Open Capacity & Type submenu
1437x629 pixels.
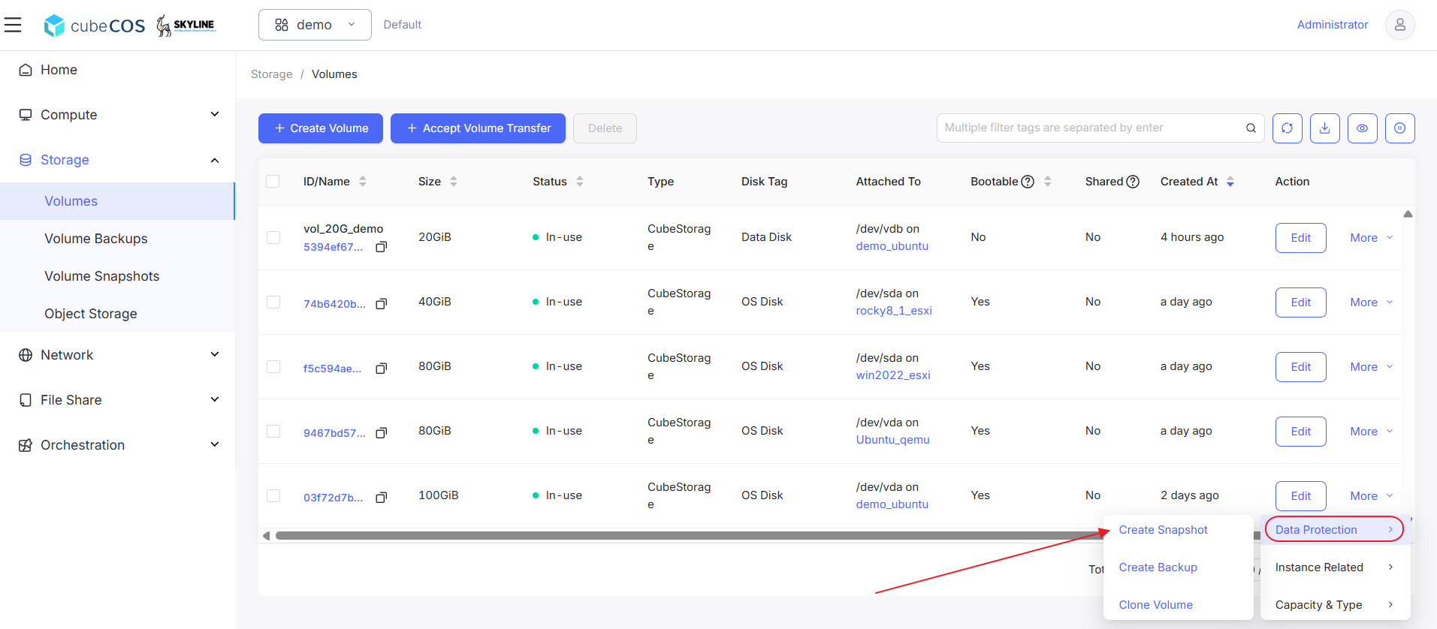coord(1334,605)
